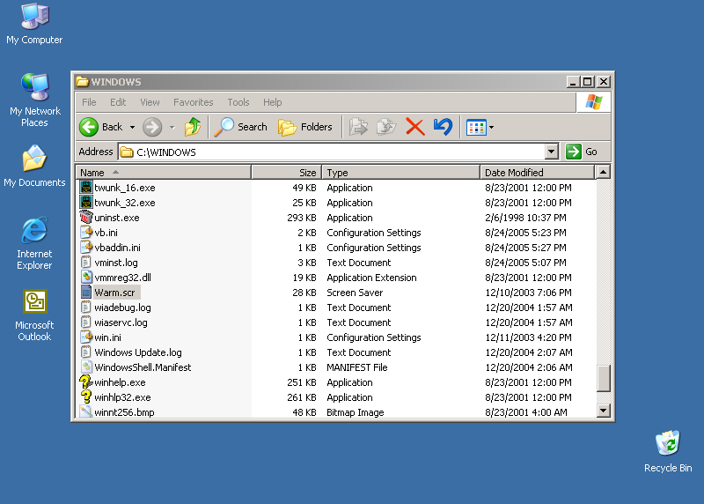Click the Copy To toolbar icon
The width and height of the screenshot is (704, 504).
[x=386, y=127]
